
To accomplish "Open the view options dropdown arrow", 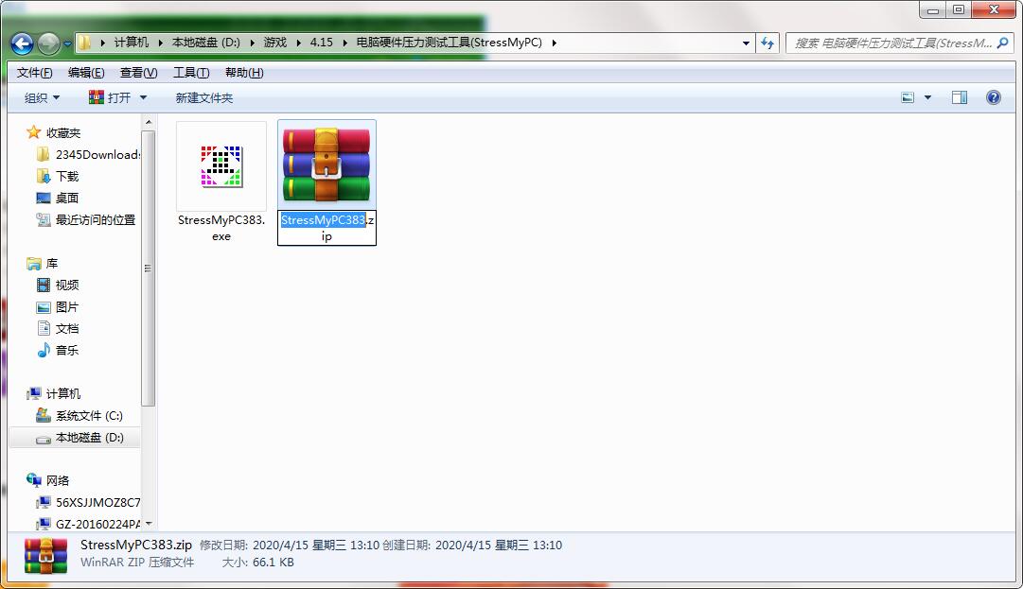I will pos(927,97).
